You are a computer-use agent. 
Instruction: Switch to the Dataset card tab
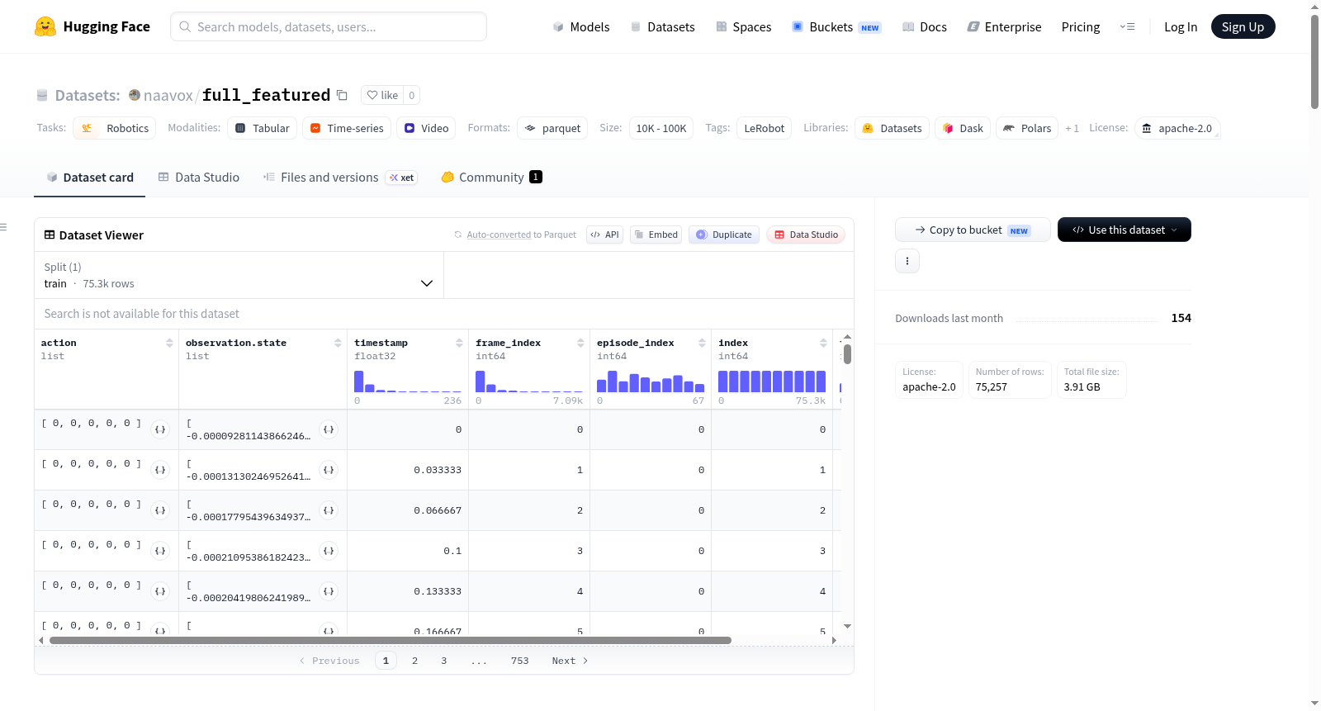click(89, 178)
